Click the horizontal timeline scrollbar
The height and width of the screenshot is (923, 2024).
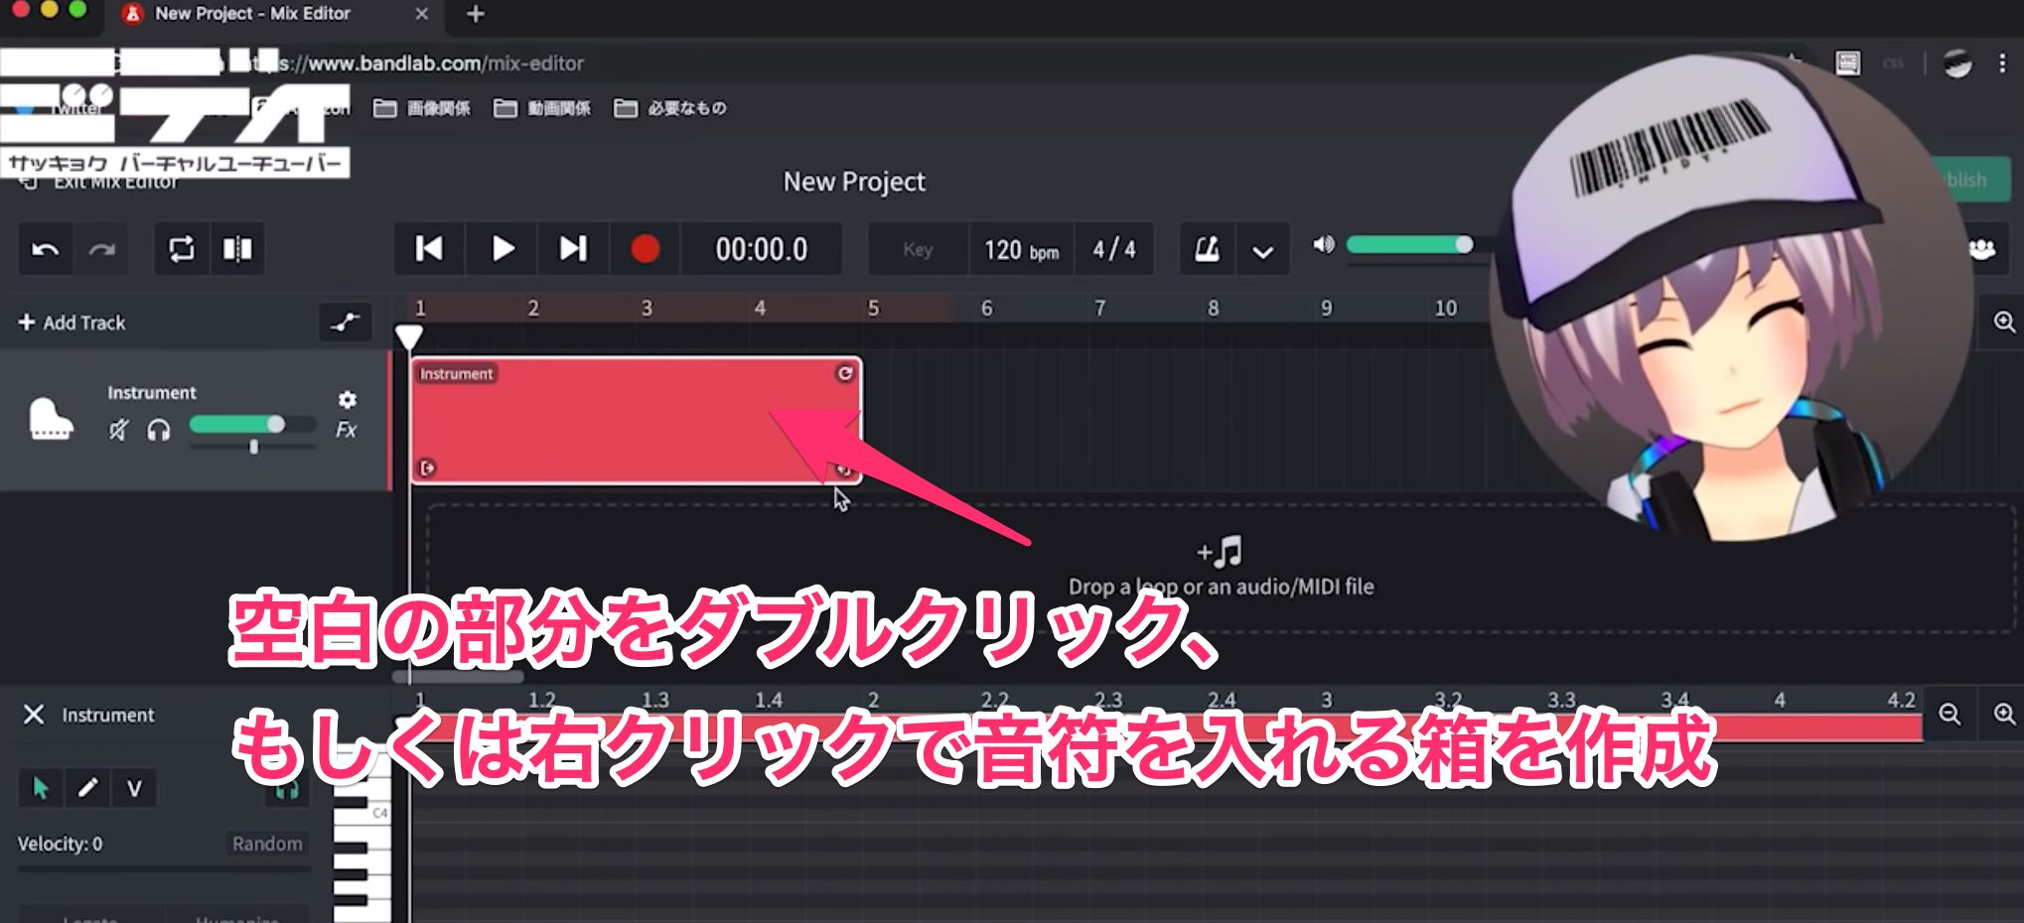(x=458, y=677)
